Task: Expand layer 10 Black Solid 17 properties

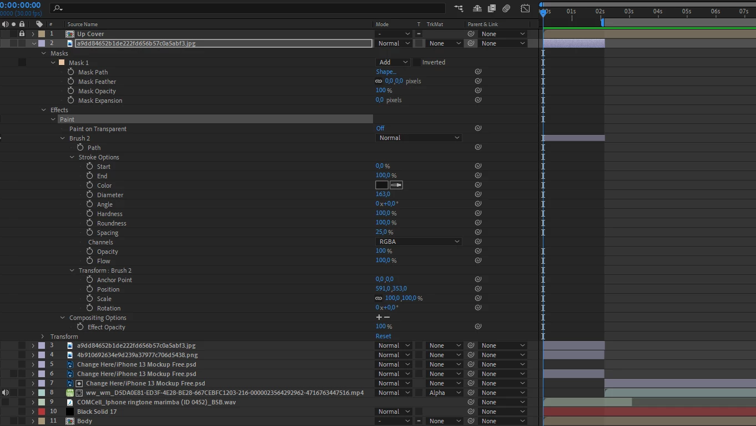Action: [33, 412]
